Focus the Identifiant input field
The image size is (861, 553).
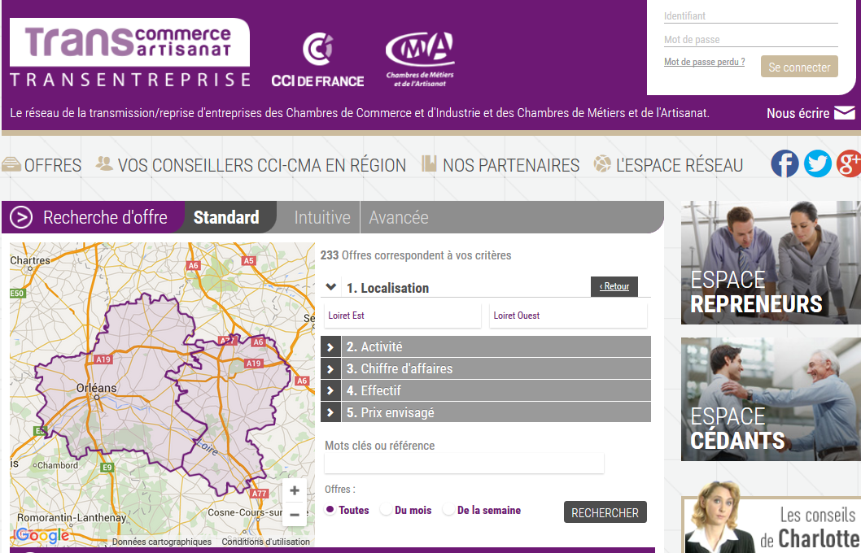750,16
